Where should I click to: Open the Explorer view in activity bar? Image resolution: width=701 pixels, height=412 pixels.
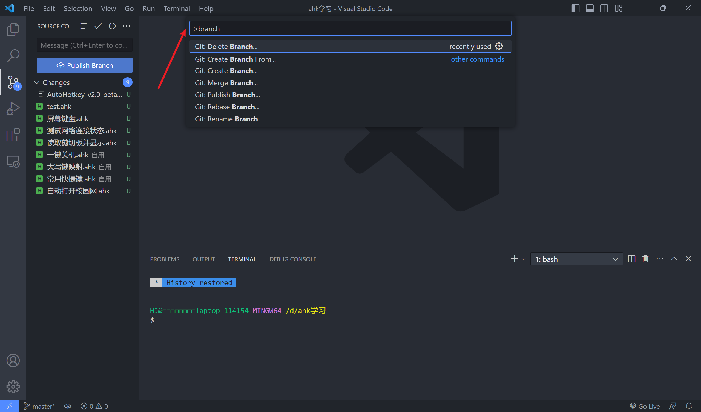pyautogui.click(x=13, y=29)
